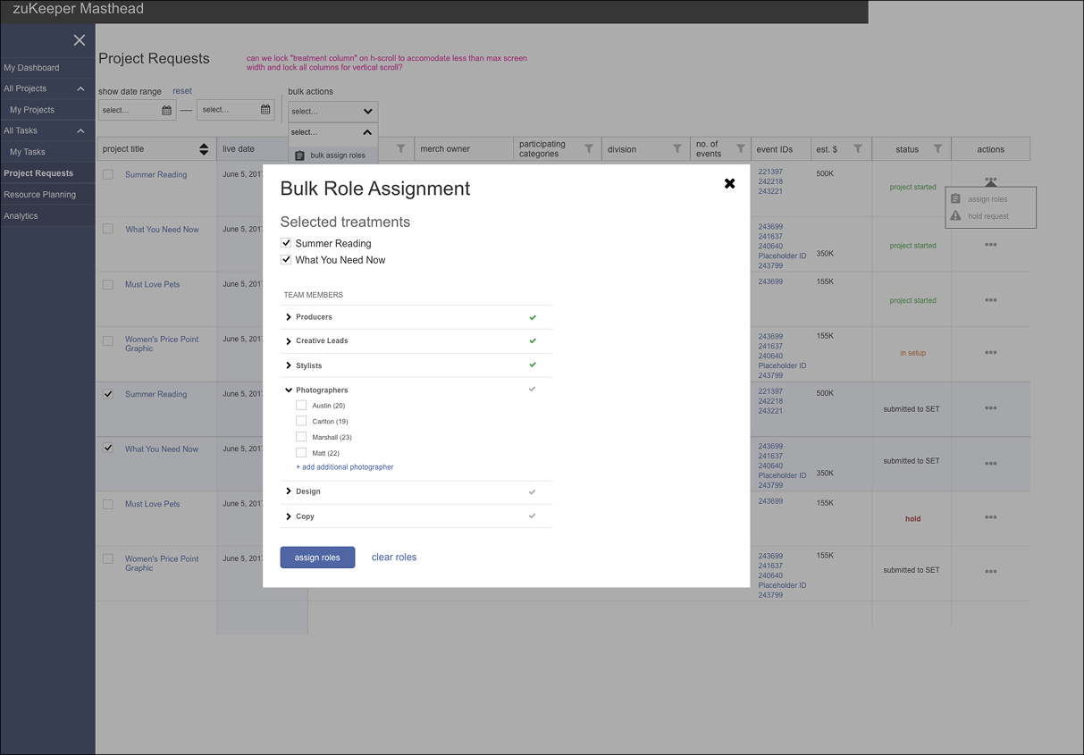Open the actions ellipsis menu on the top row
This screenshot has width=1084, height=755.
tap(990, 180)
